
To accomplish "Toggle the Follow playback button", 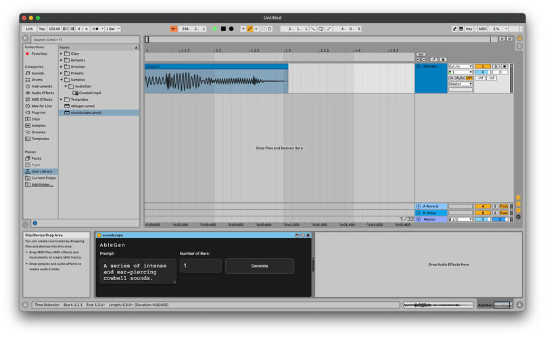I will 174,29.
